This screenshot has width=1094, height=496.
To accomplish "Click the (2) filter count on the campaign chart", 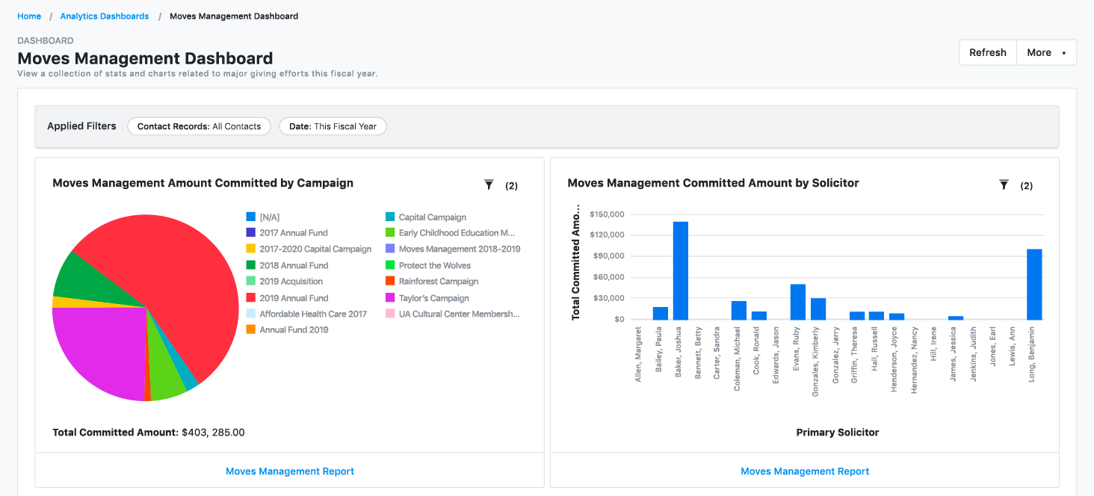I will pos(511,185).
